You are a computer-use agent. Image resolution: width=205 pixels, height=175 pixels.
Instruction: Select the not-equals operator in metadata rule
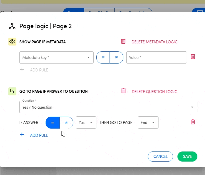click(116, 57)
